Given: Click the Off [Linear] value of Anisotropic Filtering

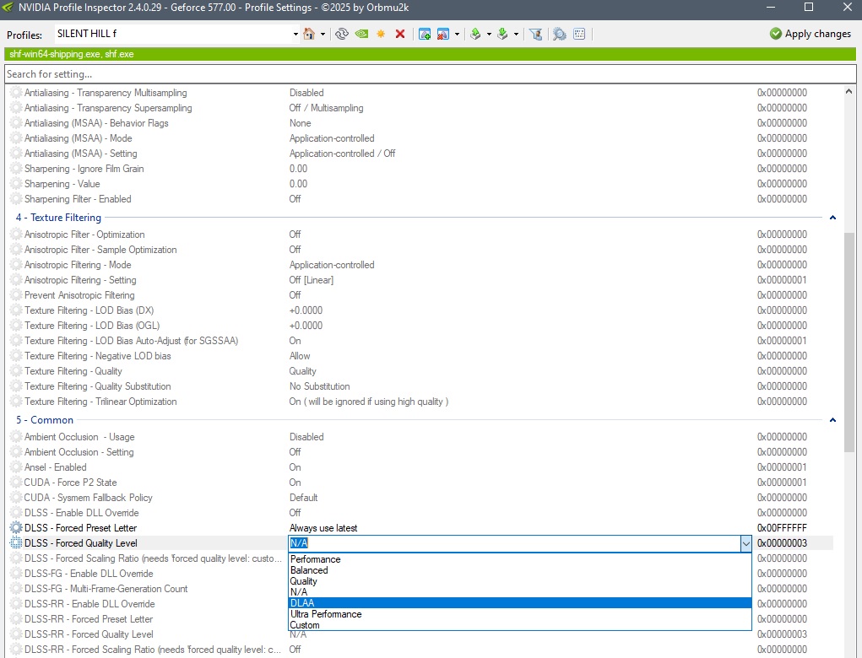Looking at the screenshot, I should click(x=312, y=280).
